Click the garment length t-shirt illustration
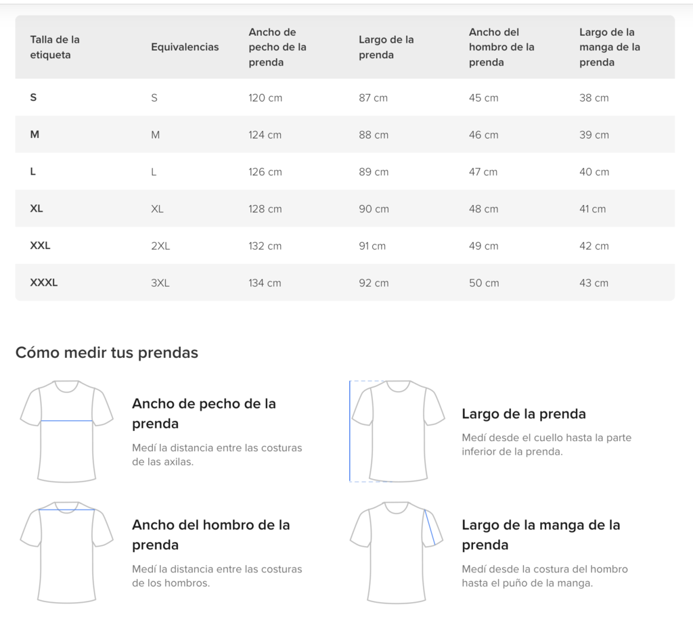This screenshot has height=636, width=693. point(397,431)
